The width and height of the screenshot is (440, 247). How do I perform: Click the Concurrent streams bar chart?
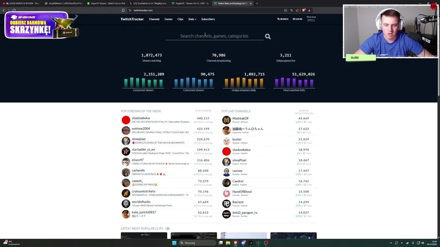[x=194, y=82]
